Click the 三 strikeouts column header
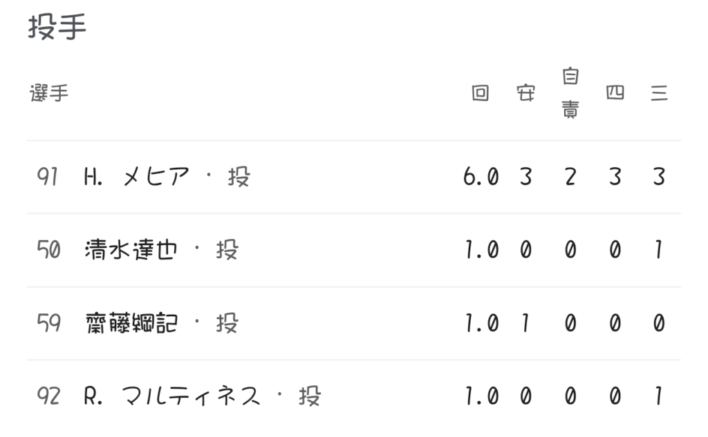The image size is (708, 437). click(659, 93)
